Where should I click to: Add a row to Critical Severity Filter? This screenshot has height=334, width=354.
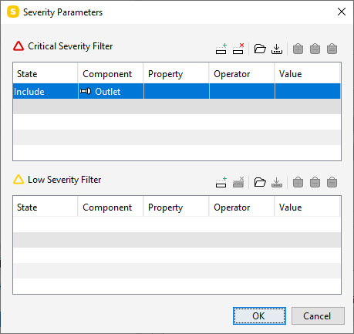[221, 49]
